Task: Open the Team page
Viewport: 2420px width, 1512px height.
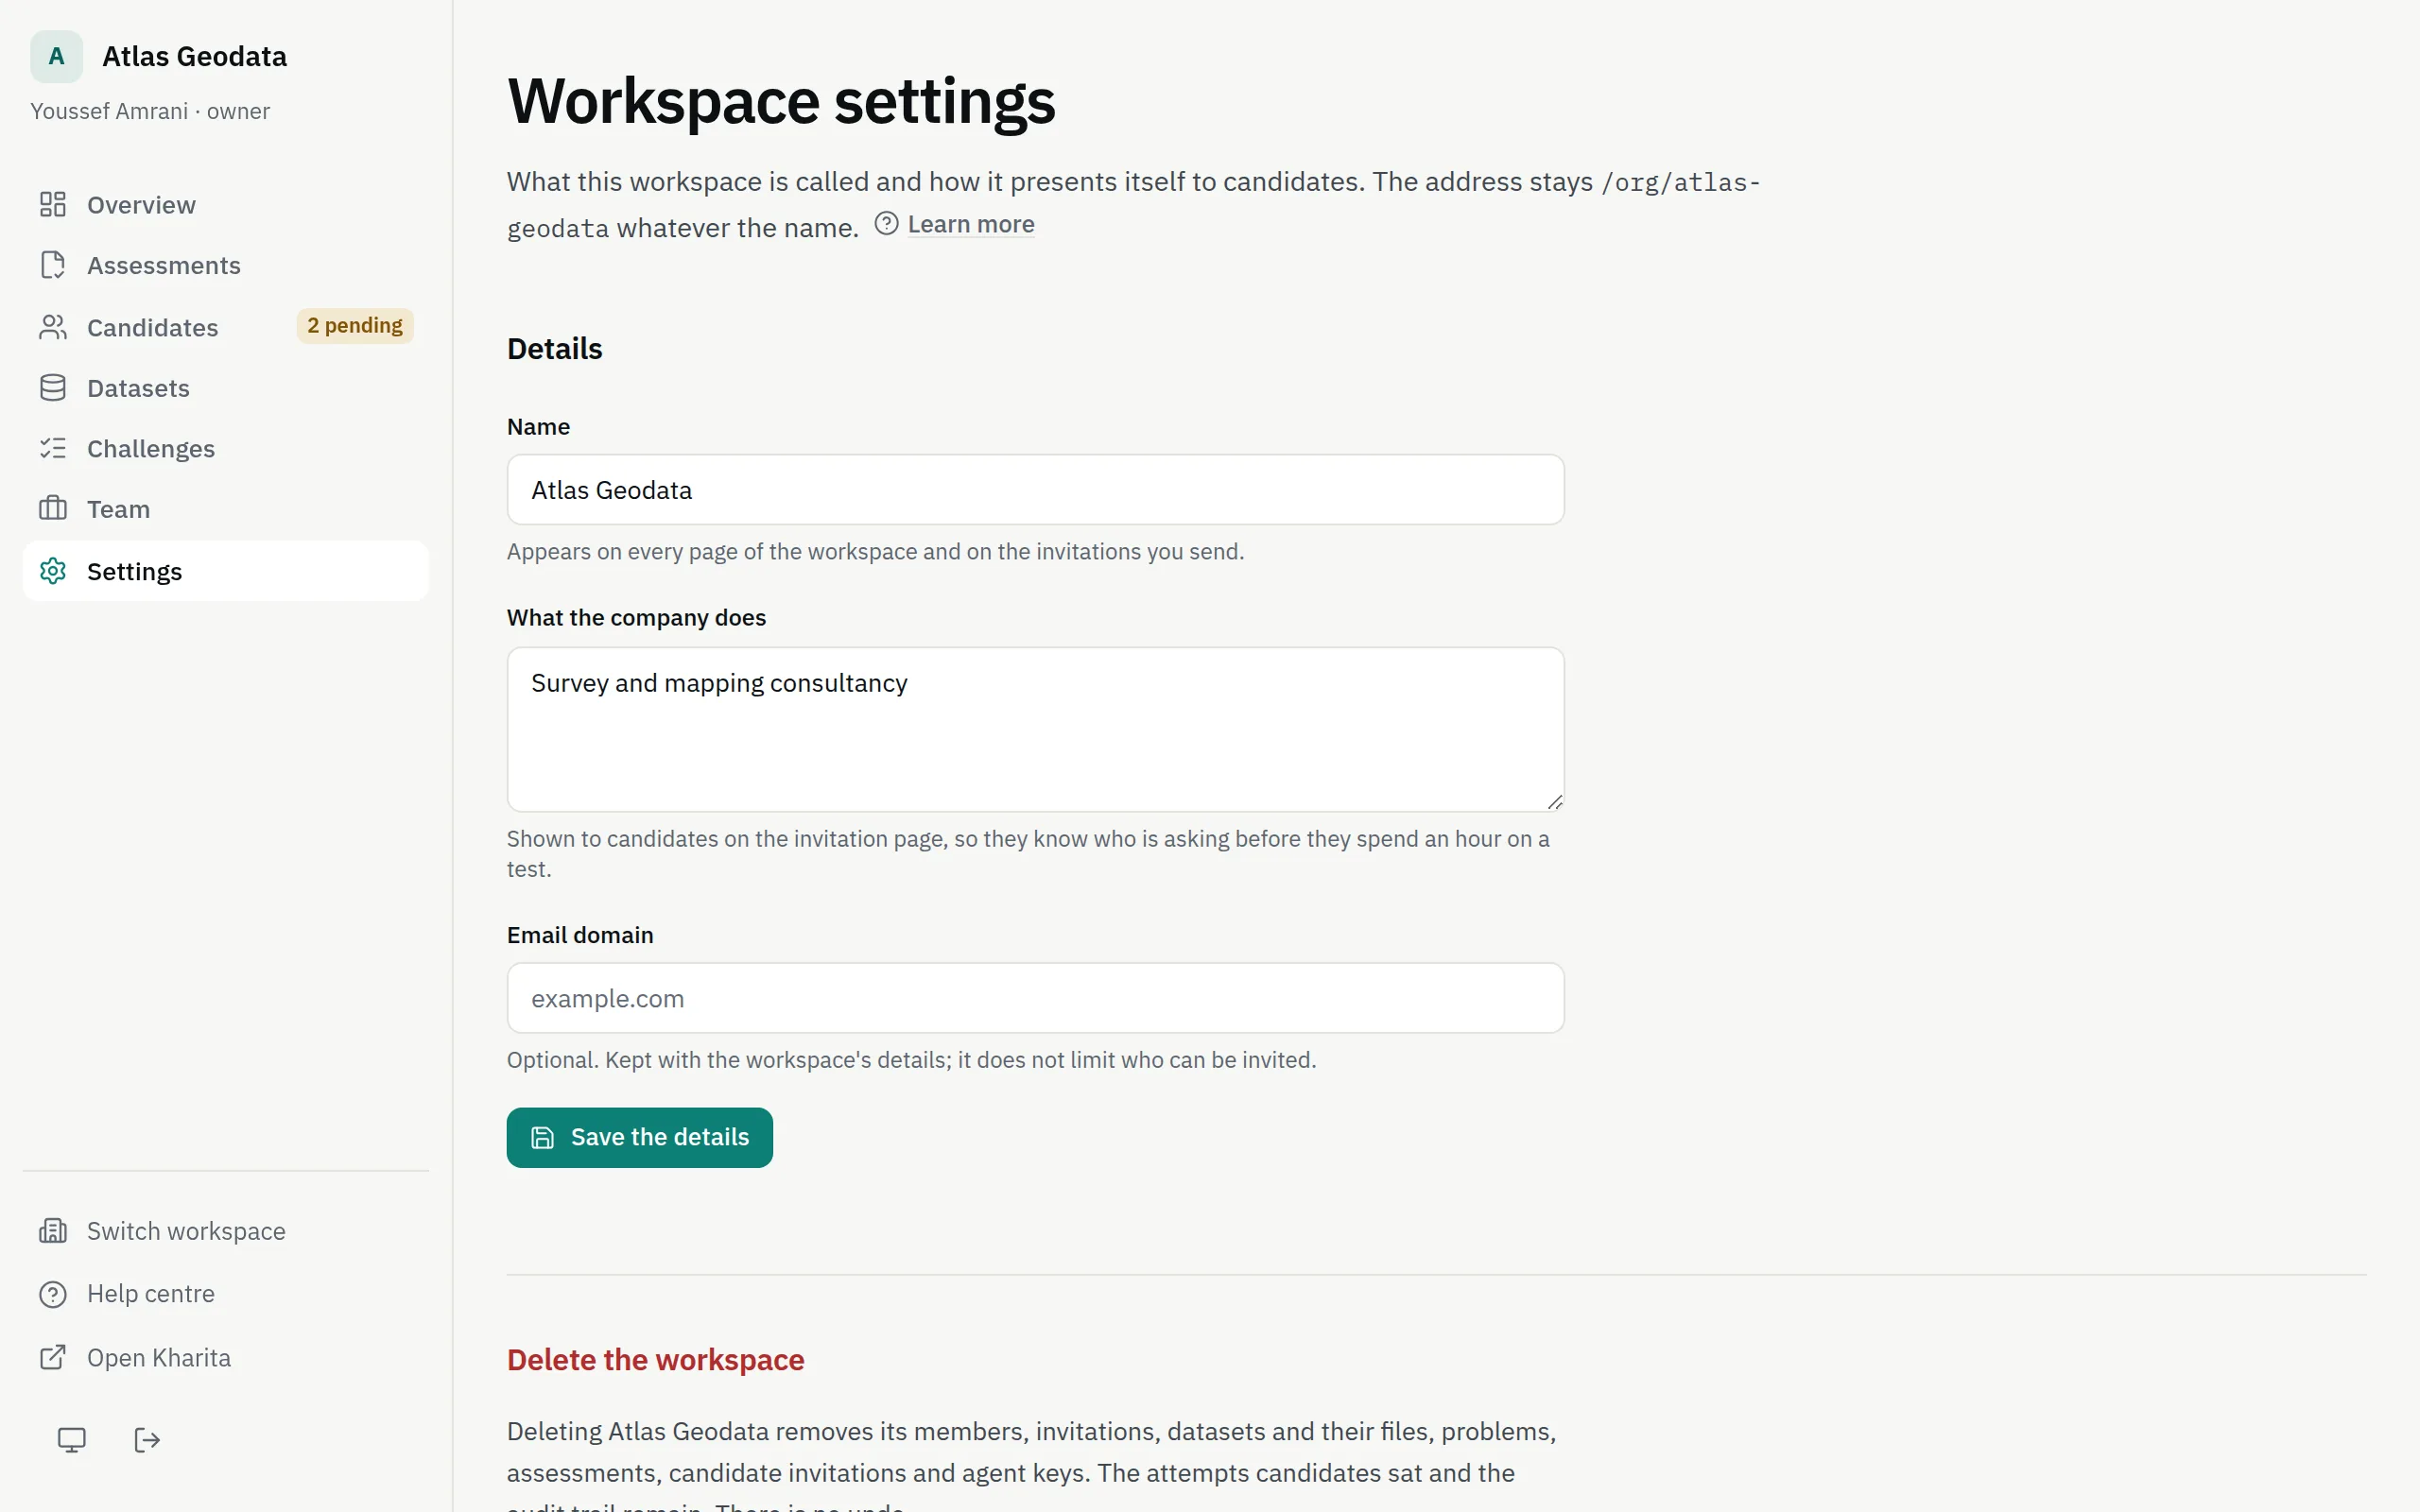Action: point(226,509)
